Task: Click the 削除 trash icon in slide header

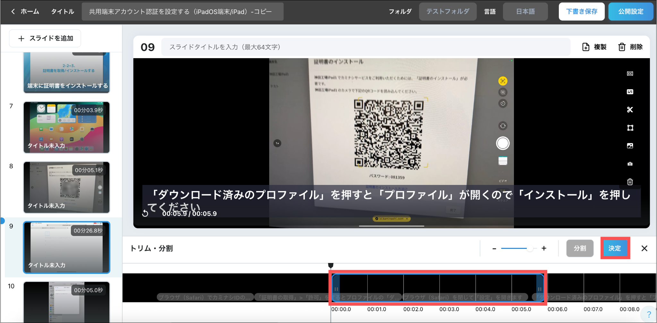Action: click(622, 47)
